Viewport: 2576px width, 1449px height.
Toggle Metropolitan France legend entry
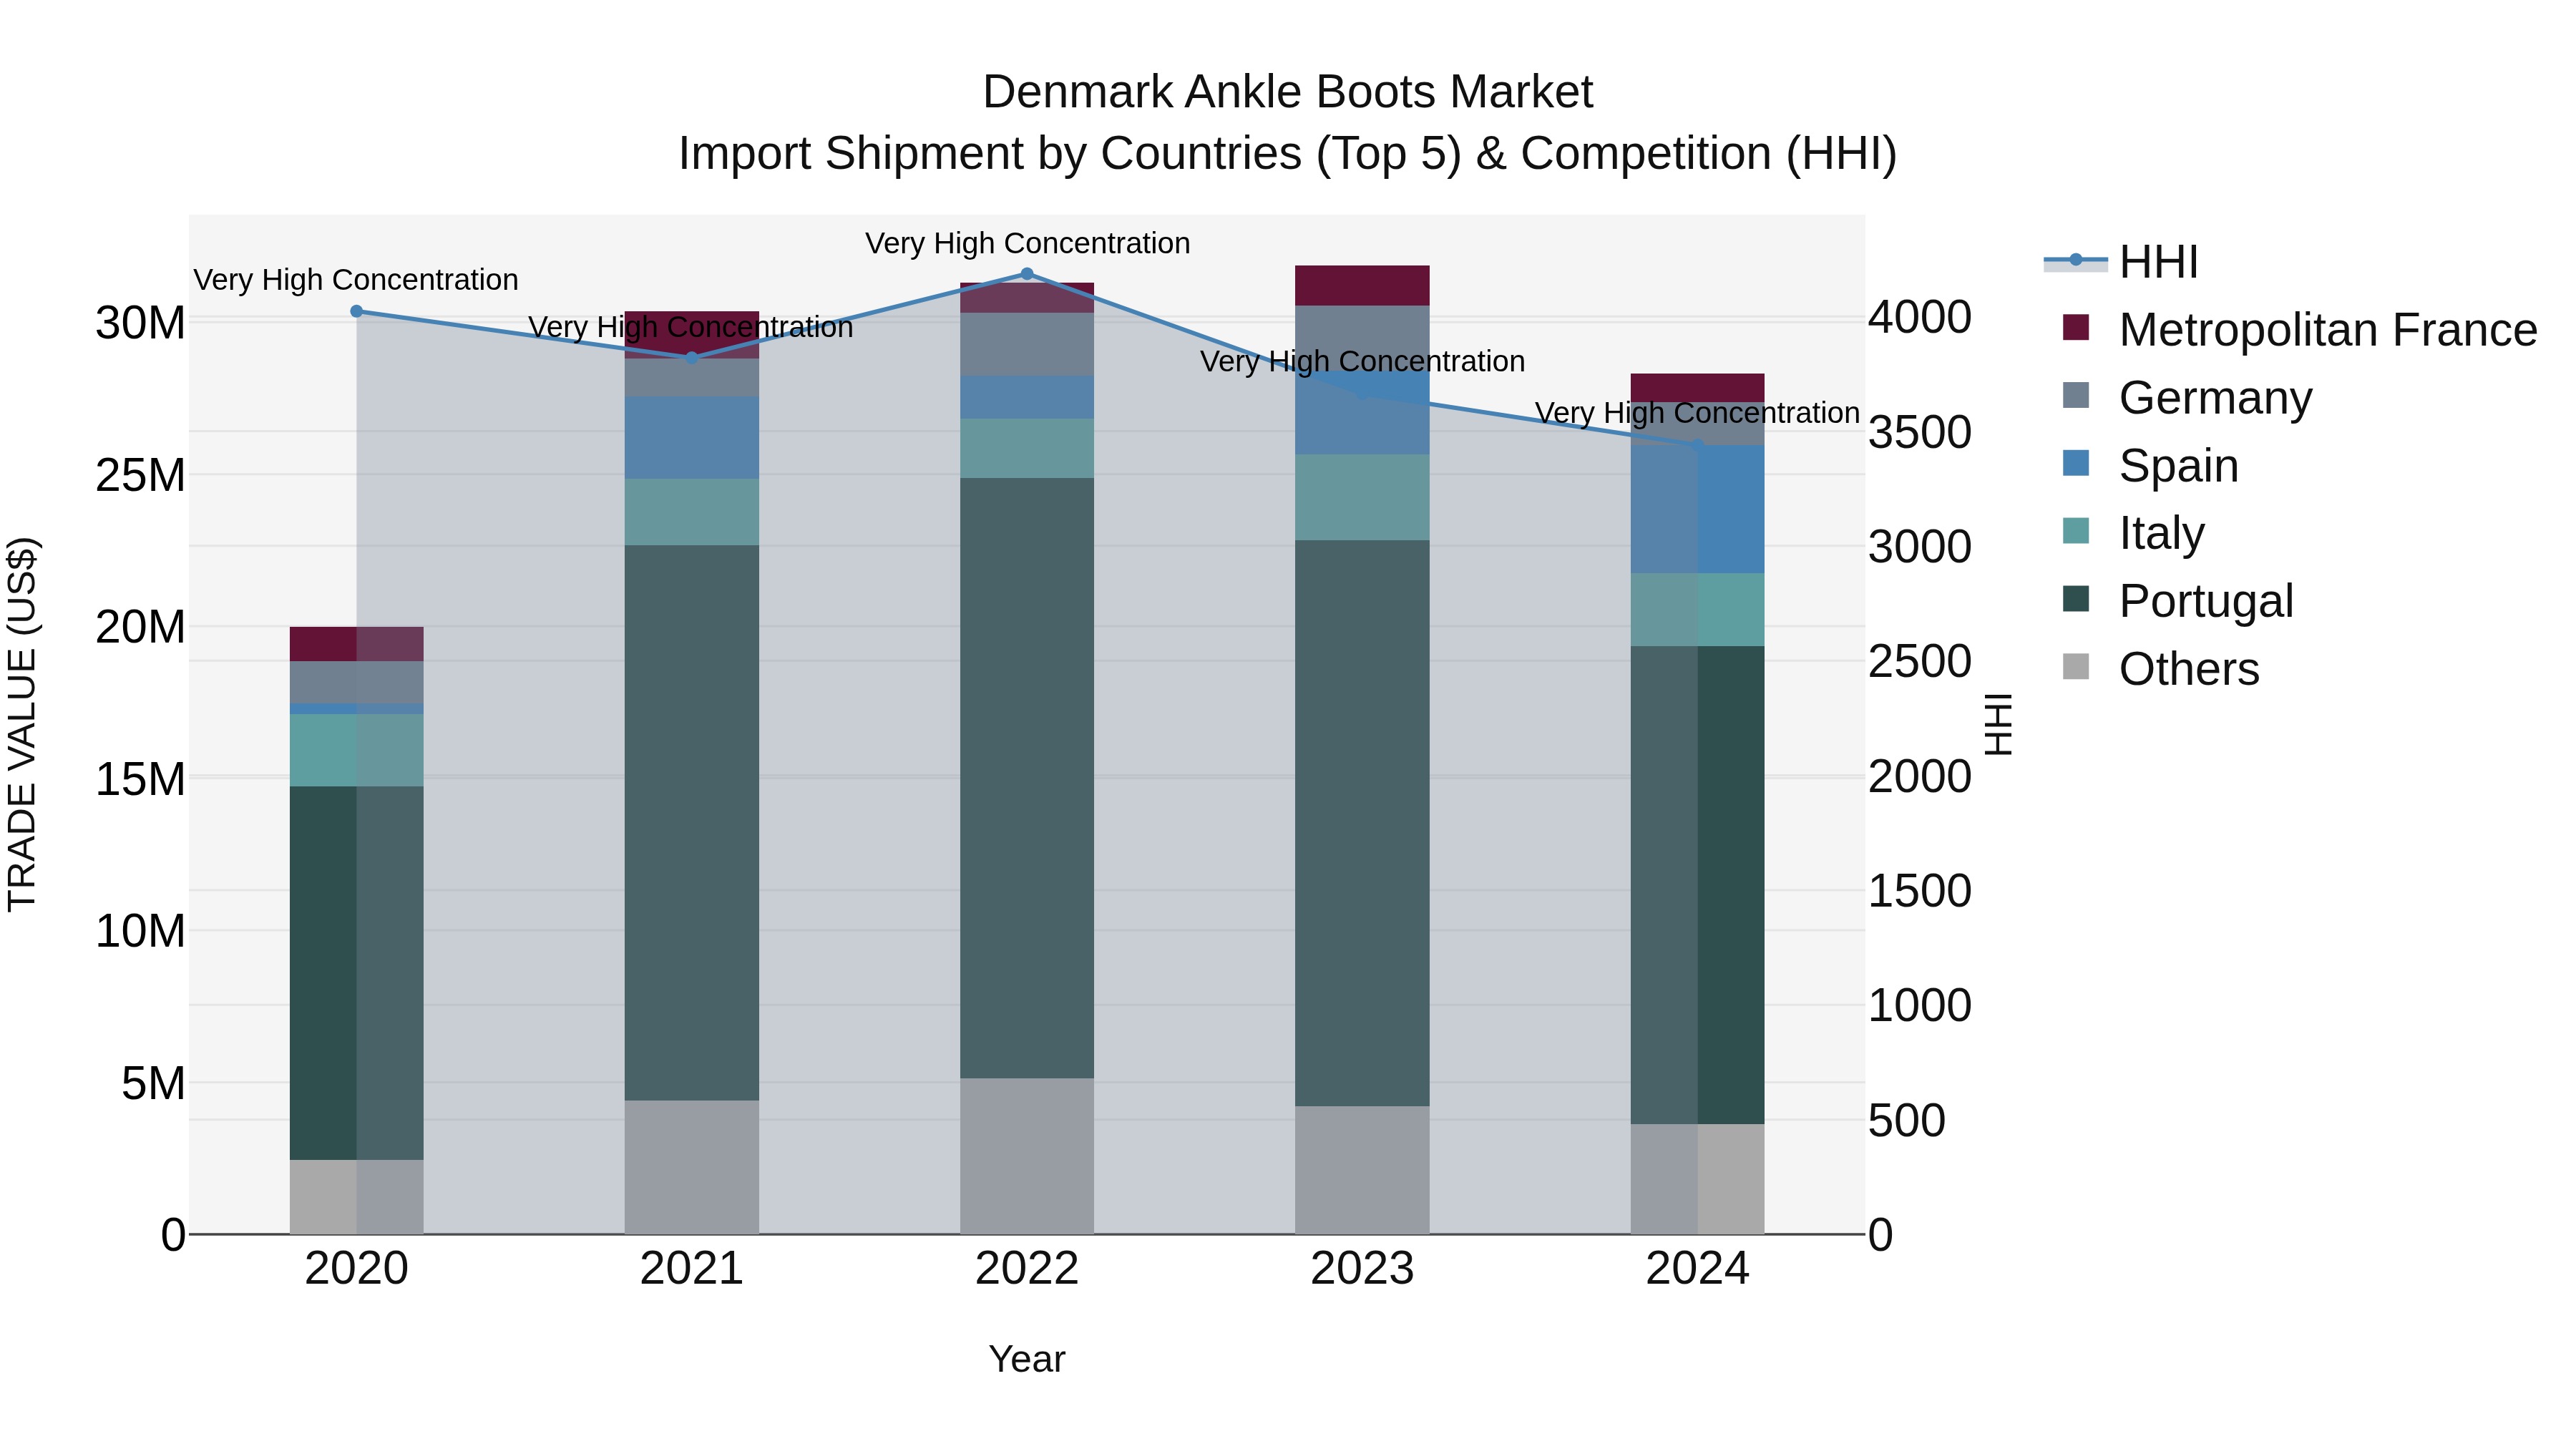(2299, 329)
